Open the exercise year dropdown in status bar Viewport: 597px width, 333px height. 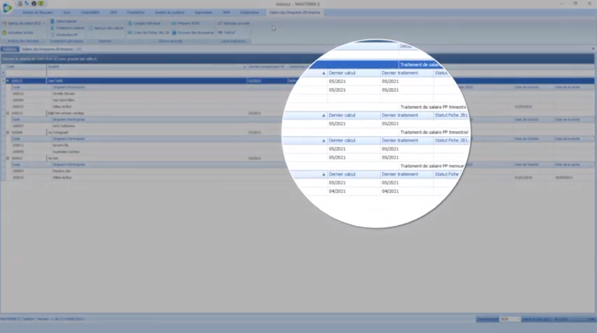[518, 319]
